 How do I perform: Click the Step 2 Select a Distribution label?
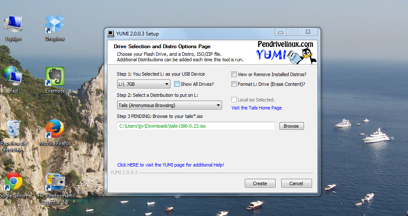pyautogui.click(x=157, y=95)
